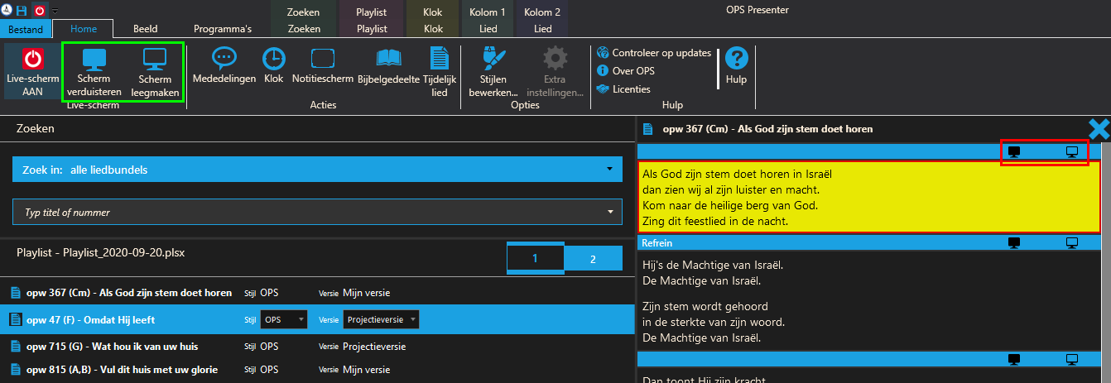Click document icon of opw 815 (A,B) row
This screenshot has height=383, width=1111.
pos(16,369)
